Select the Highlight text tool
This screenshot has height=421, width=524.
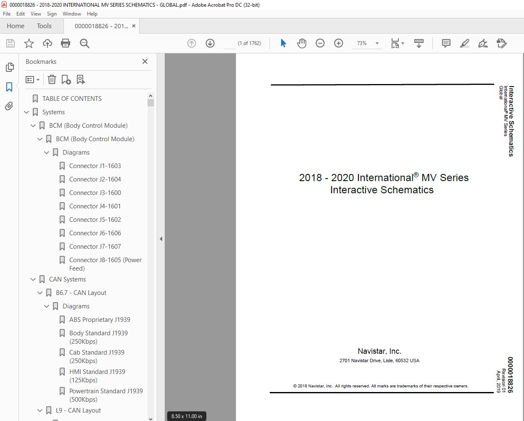coord(465,43)
